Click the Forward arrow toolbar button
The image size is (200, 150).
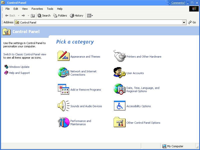pyautogui.click(x=23, y=16)
